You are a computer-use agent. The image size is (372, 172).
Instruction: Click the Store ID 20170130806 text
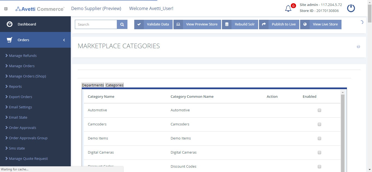pyautogui.click(x=319, y=11)
